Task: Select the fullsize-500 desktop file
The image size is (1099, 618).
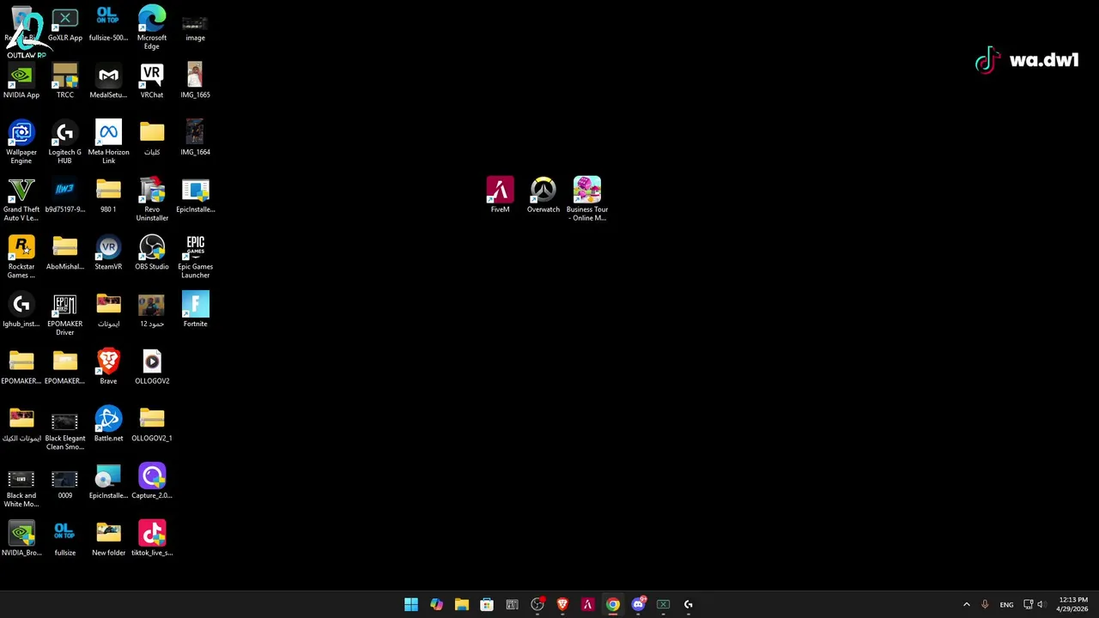Action: pos(108,24)
